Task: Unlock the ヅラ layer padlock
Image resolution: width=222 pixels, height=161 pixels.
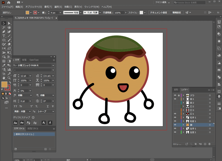Action: pos(178,95)
